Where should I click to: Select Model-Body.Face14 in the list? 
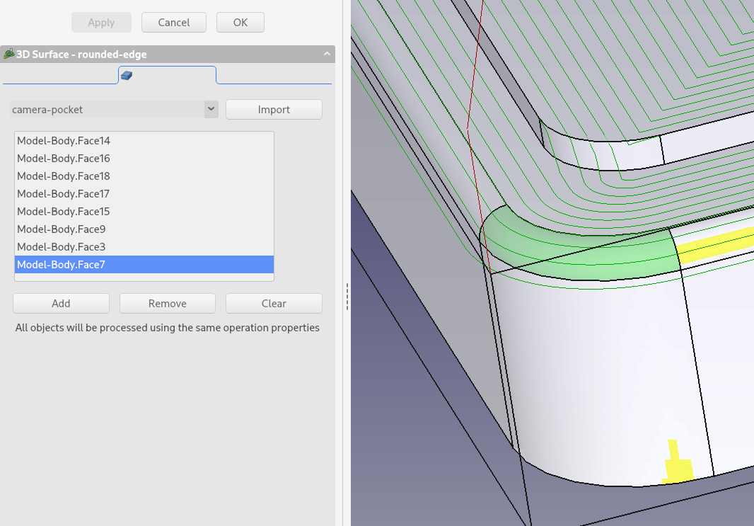(64, 141)
